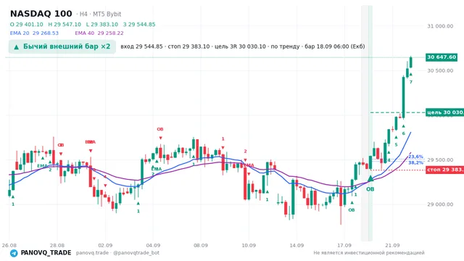Click the 17.09 date label
Viewport: 464px width, 261px height.
coord(344,245)
